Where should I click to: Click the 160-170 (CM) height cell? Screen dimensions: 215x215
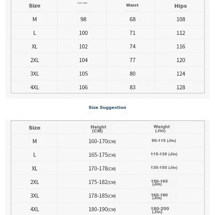pyautogui.click(x=102, y=141)
